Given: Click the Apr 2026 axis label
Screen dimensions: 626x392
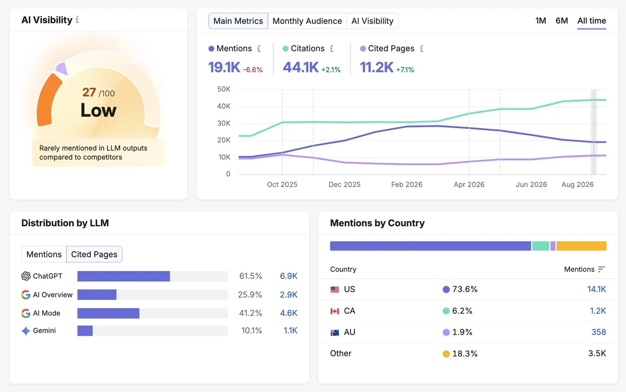Looking at the screenshot, I should coord(469,185).
